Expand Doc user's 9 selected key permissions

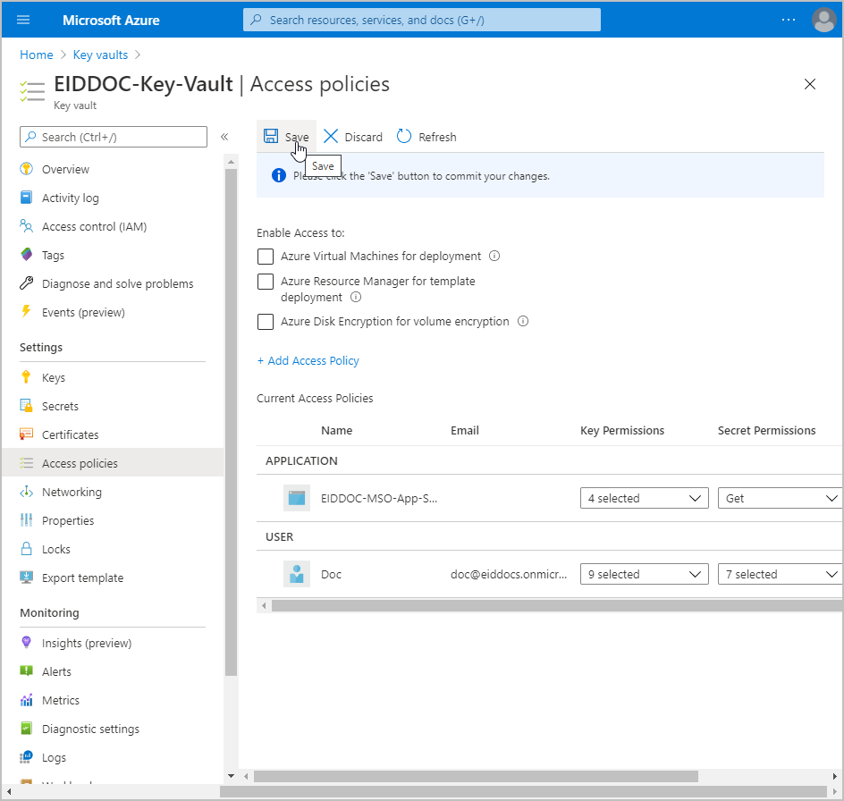click(x=644, y=574)
